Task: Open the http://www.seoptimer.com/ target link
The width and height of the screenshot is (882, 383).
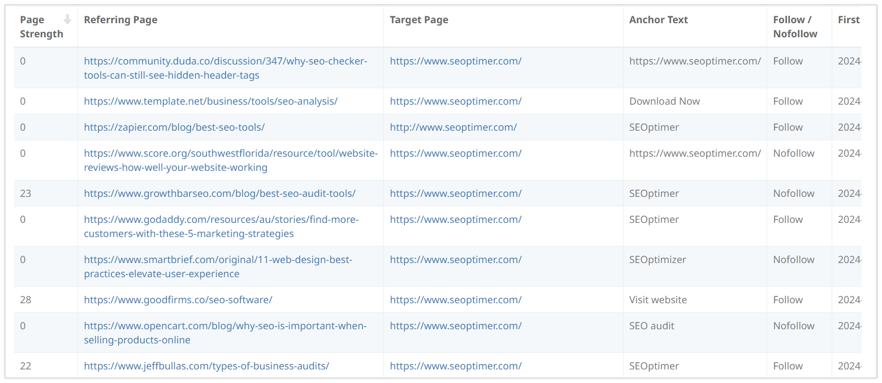Action: tap(453, 127)
